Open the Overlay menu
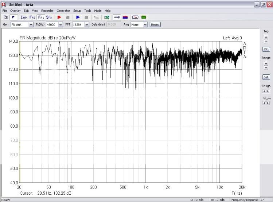 point(15,11)
